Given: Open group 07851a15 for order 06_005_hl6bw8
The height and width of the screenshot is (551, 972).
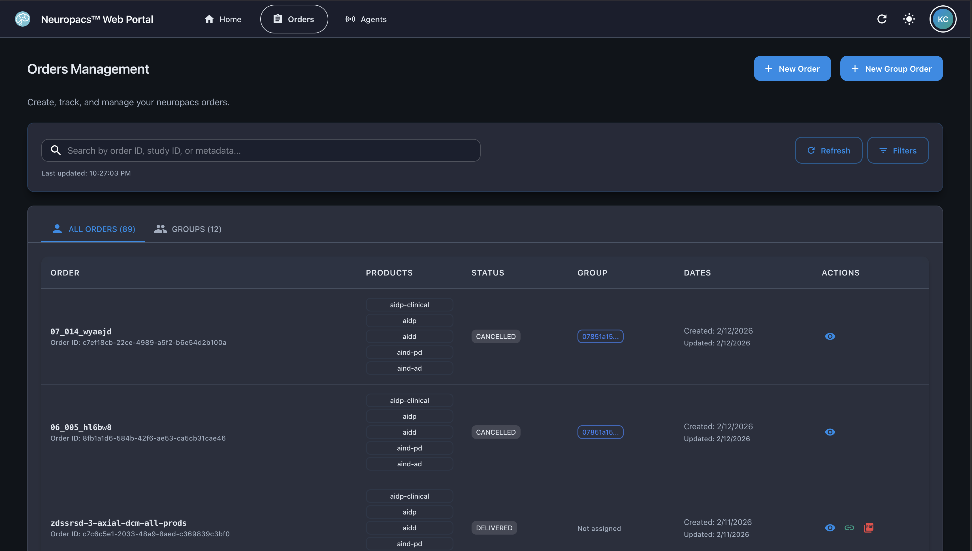Looking at the screenshot, I should [x=600, y=432].
